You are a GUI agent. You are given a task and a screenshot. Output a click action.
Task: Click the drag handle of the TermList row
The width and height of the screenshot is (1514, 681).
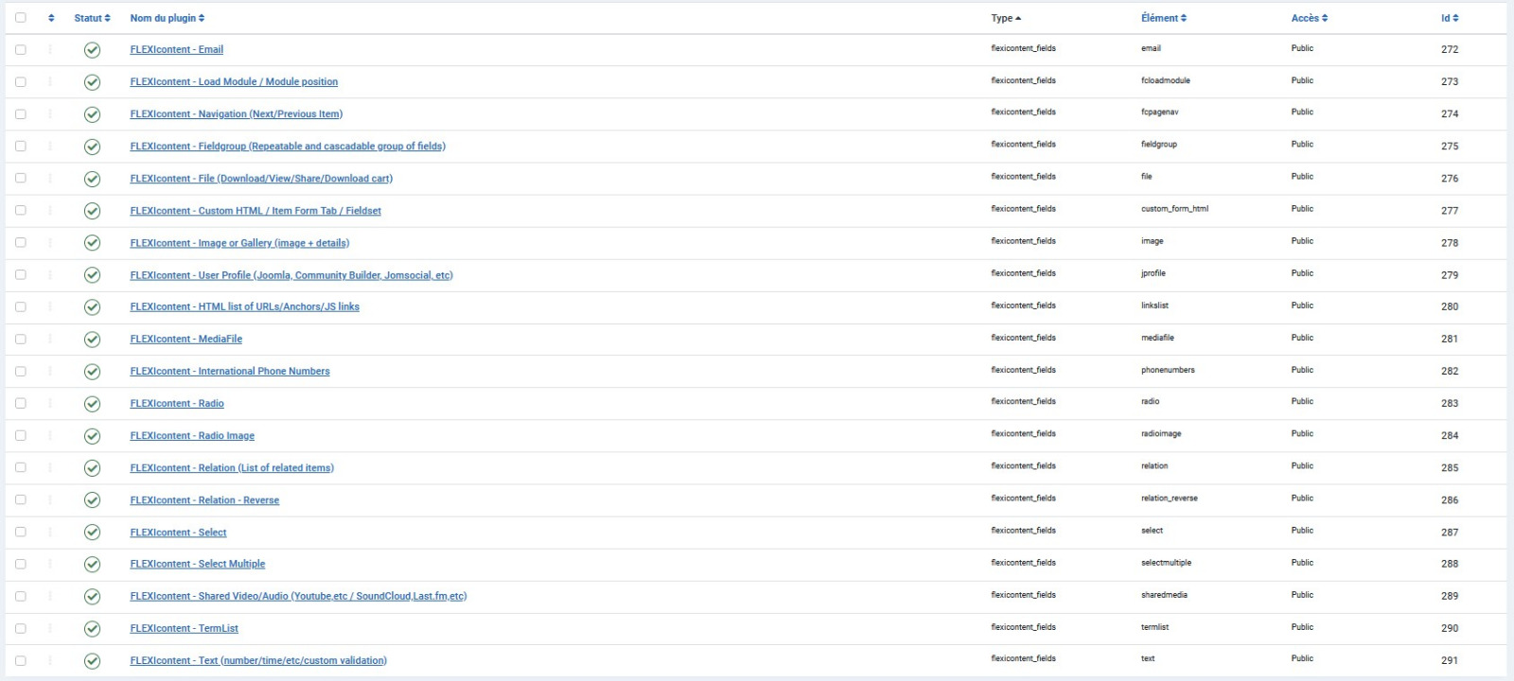pyautogui.click(x=50, y=628)
